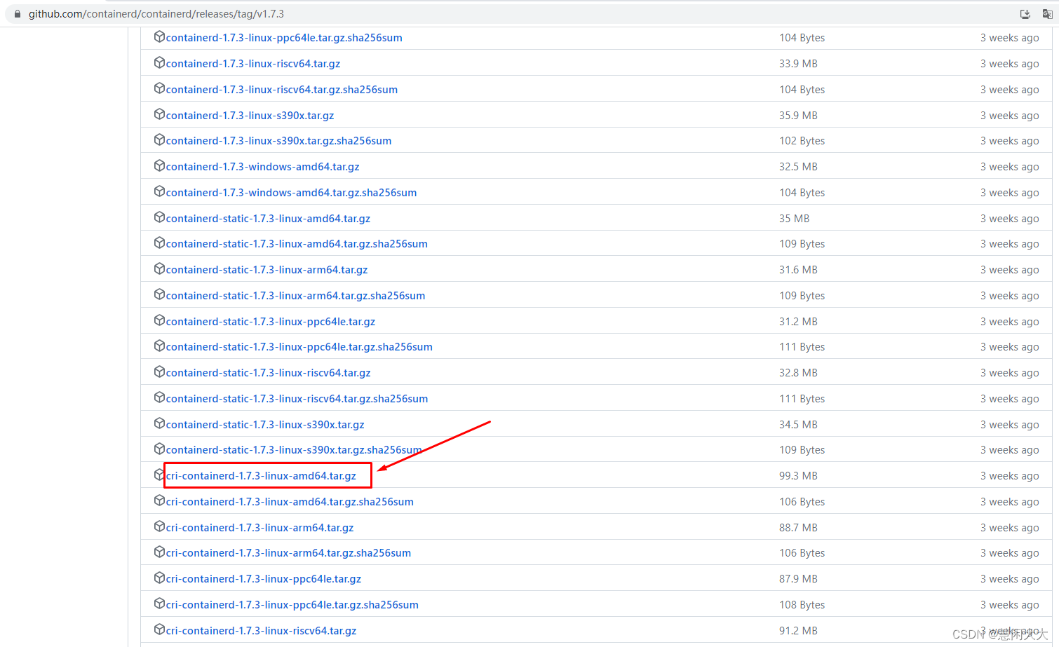Image resolution: width=1059 pixels, height=647 pixels.
Task: Open containerd-static-1.7.3-linux-riscv64.tar.gz.sha256sum link
Action: click(x=297, y=399)
